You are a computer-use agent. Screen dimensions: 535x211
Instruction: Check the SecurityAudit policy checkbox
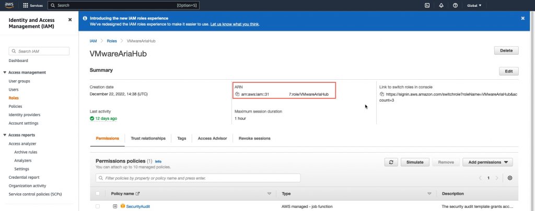coord(98,206)
